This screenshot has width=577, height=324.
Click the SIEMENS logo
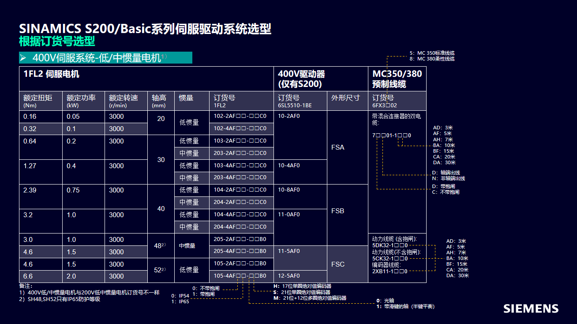pyautogui.click(x=531, y=308)
